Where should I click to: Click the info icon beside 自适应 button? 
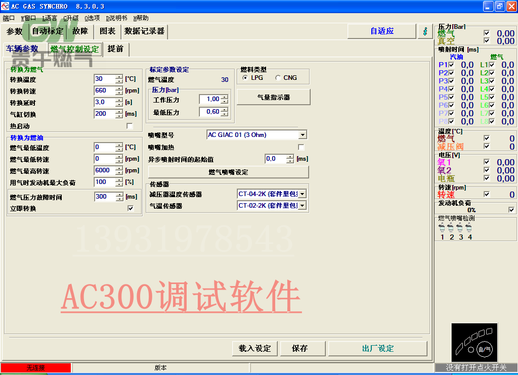pyautogui.click(x=425, y=31)
